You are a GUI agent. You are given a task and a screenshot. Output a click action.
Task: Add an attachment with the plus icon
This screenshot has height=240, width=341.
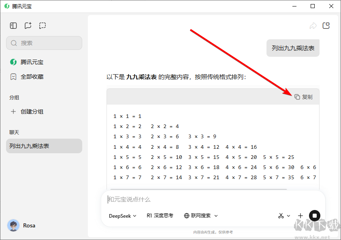(300, 216)
